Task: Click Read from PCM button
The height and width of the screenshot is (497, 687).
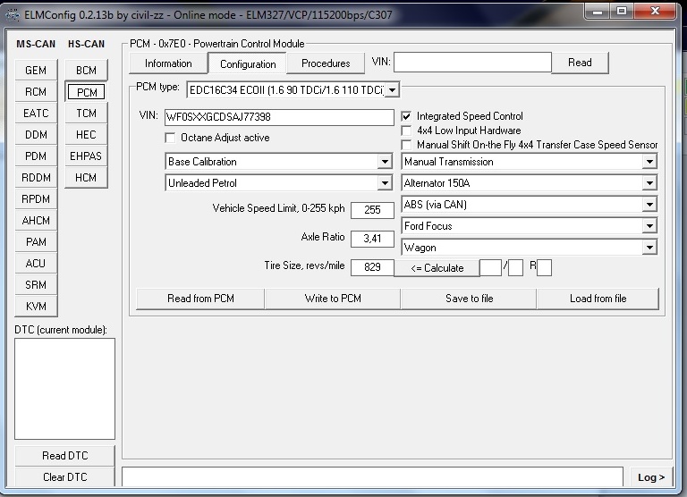Action: point(200,299)
